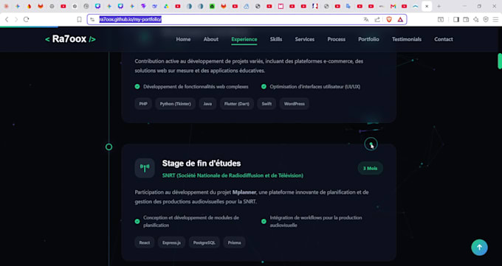Click the translate page icon
Viewport: 502px width, 266px height.
tap(366, 19)
